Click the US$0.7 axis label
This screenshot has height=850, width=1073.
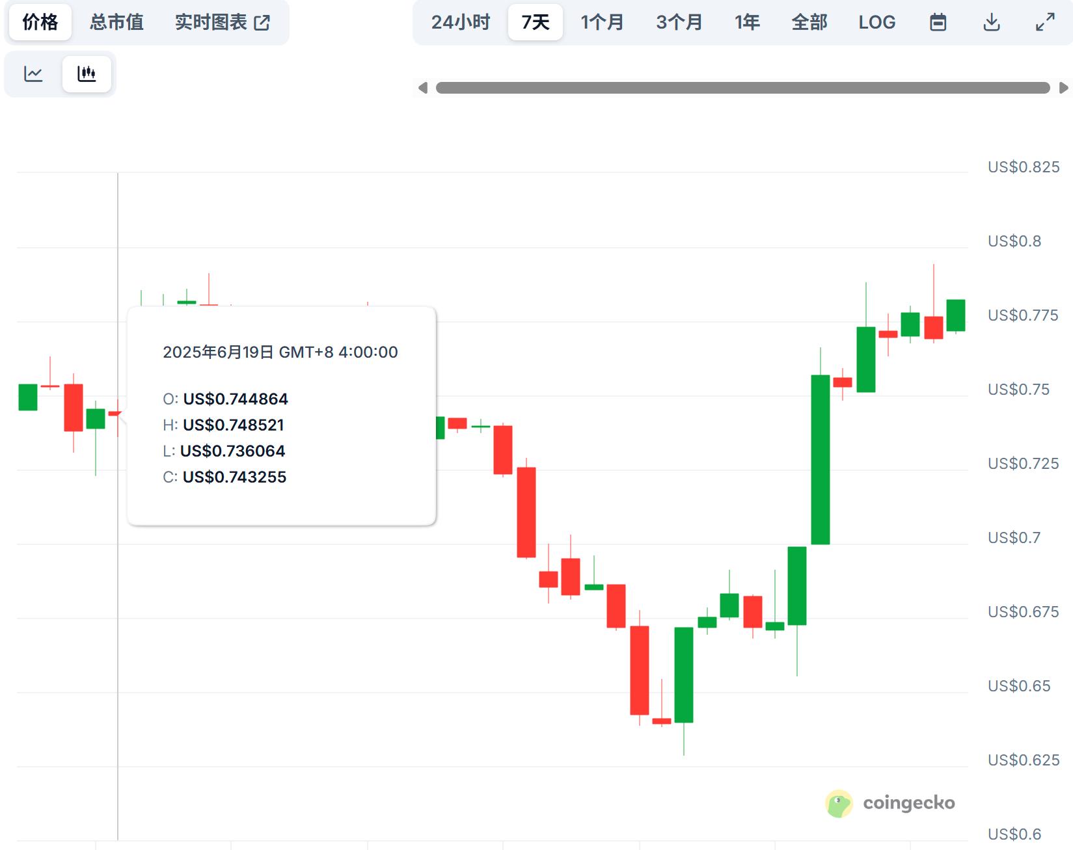coord(1014,538)
